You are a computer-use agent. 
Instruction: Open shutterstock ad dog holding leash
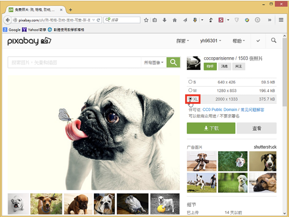(x=202, y=161)
